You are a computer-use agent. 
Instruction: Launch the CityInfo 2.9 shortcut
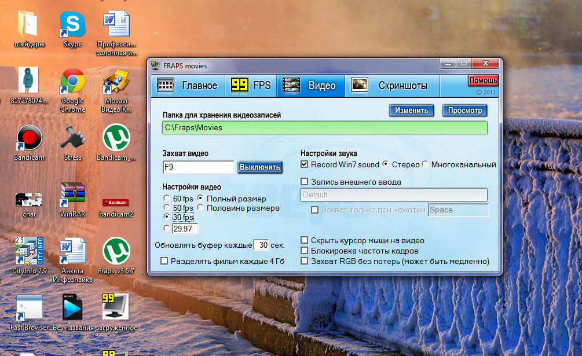coord(29,252)
